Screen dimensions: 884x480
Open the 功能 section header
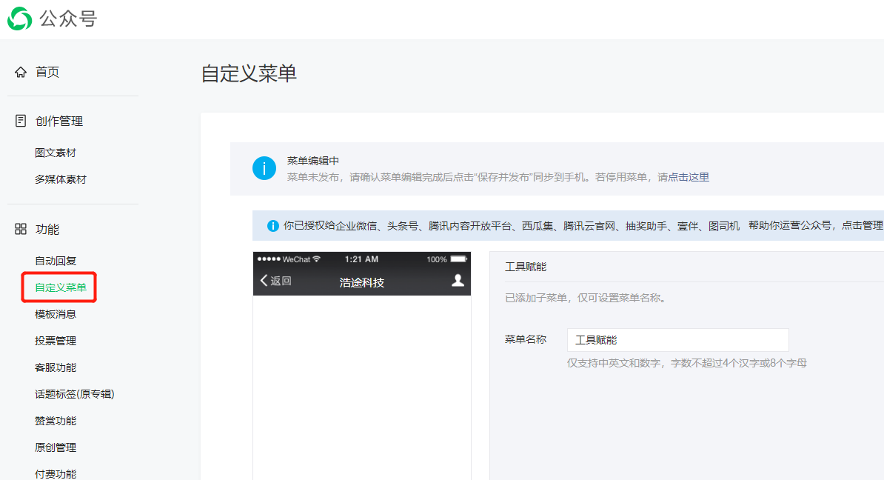click(47, 229)
